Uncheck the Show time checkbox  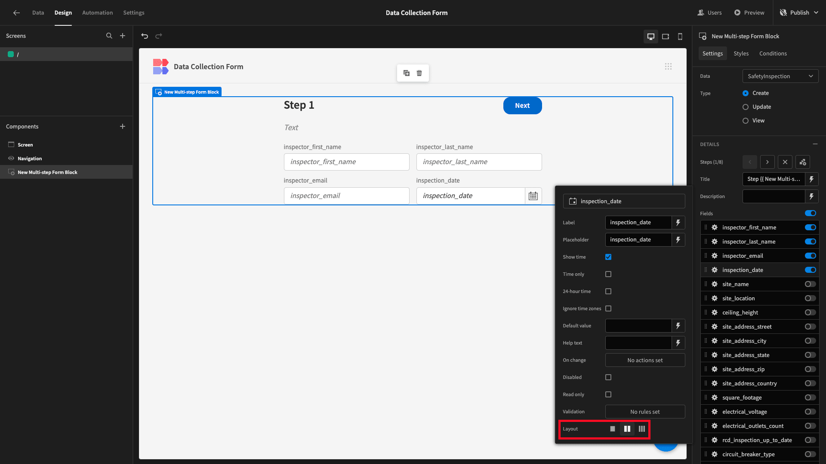coord(608,257)
